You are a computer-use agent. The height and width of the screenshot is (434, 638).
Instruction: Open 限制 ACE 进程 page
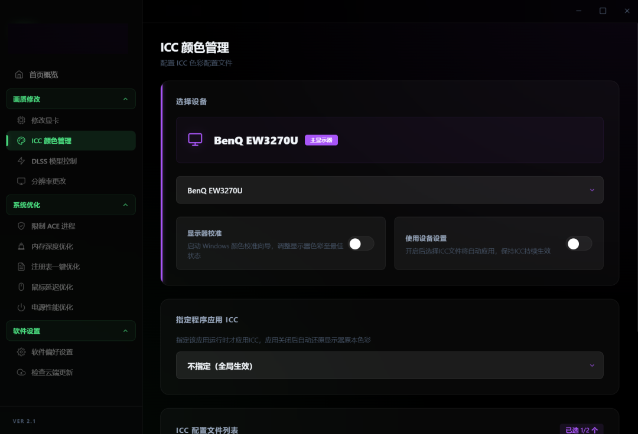click(71, 226)
